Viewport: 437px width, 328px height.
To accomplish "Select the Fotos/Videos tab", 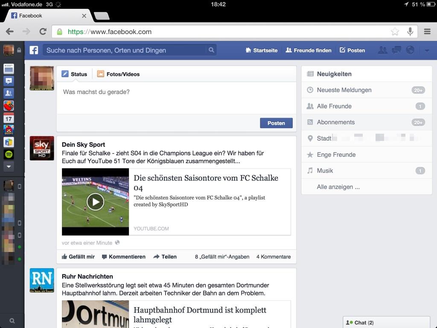I will click(118, 74).
